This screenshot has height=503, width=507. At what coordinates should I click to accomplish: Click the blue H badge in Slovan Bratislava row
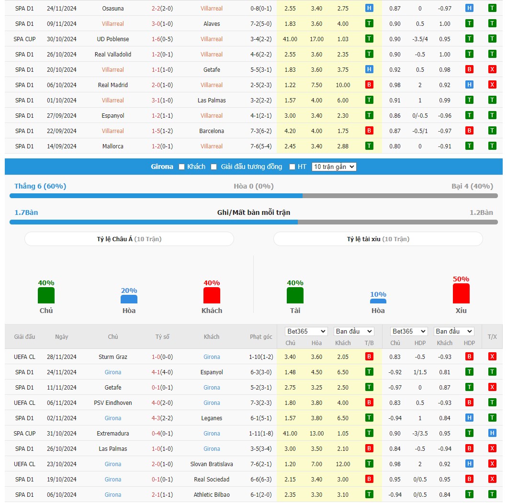tap(469, 464)
